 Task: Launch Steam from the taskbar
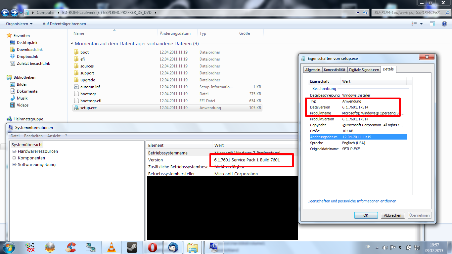[132, 247]
